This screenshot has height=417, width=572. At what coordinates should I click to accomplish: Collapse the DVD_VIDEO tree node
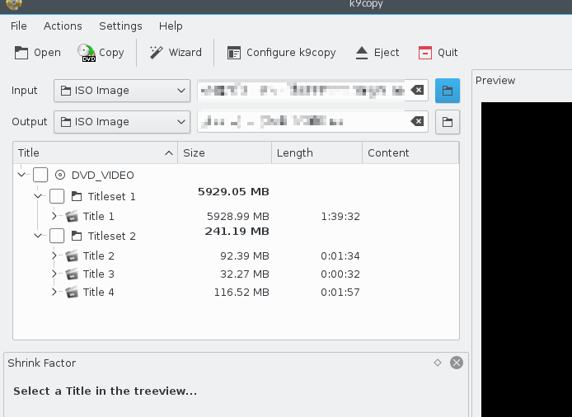(x=21, y=175)
